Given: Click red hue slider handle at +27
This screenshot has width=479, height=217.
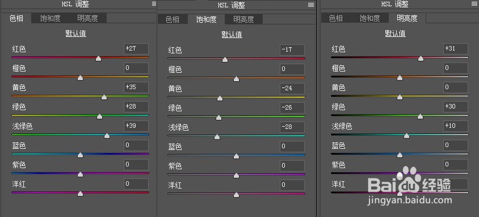Looking at the screenshot, I should (98, 59).
